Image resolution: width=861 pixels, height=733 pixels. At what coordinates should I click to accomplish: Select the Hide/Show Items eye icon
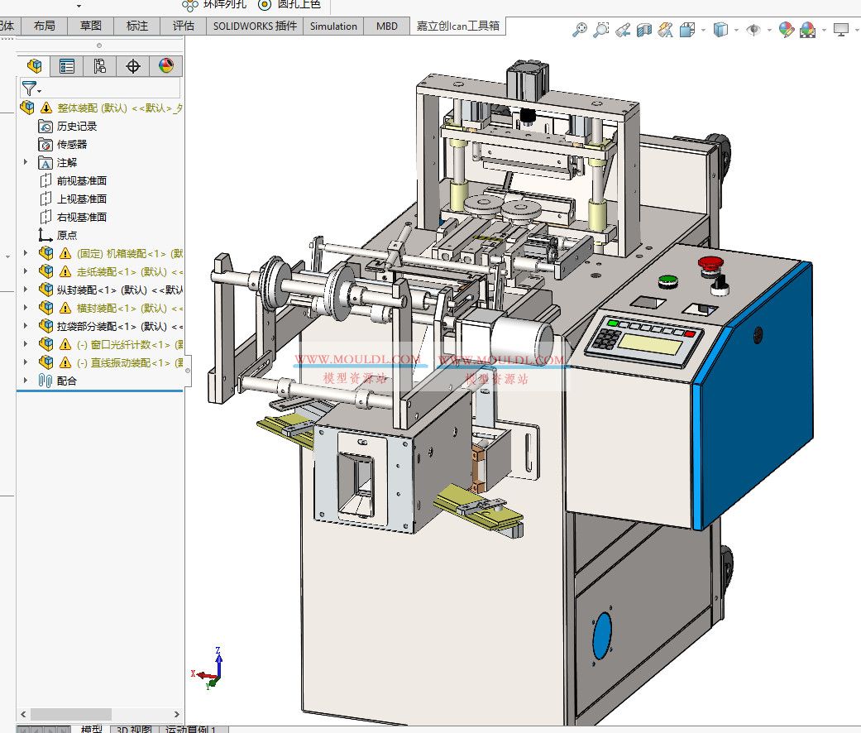tap(753, 30)
